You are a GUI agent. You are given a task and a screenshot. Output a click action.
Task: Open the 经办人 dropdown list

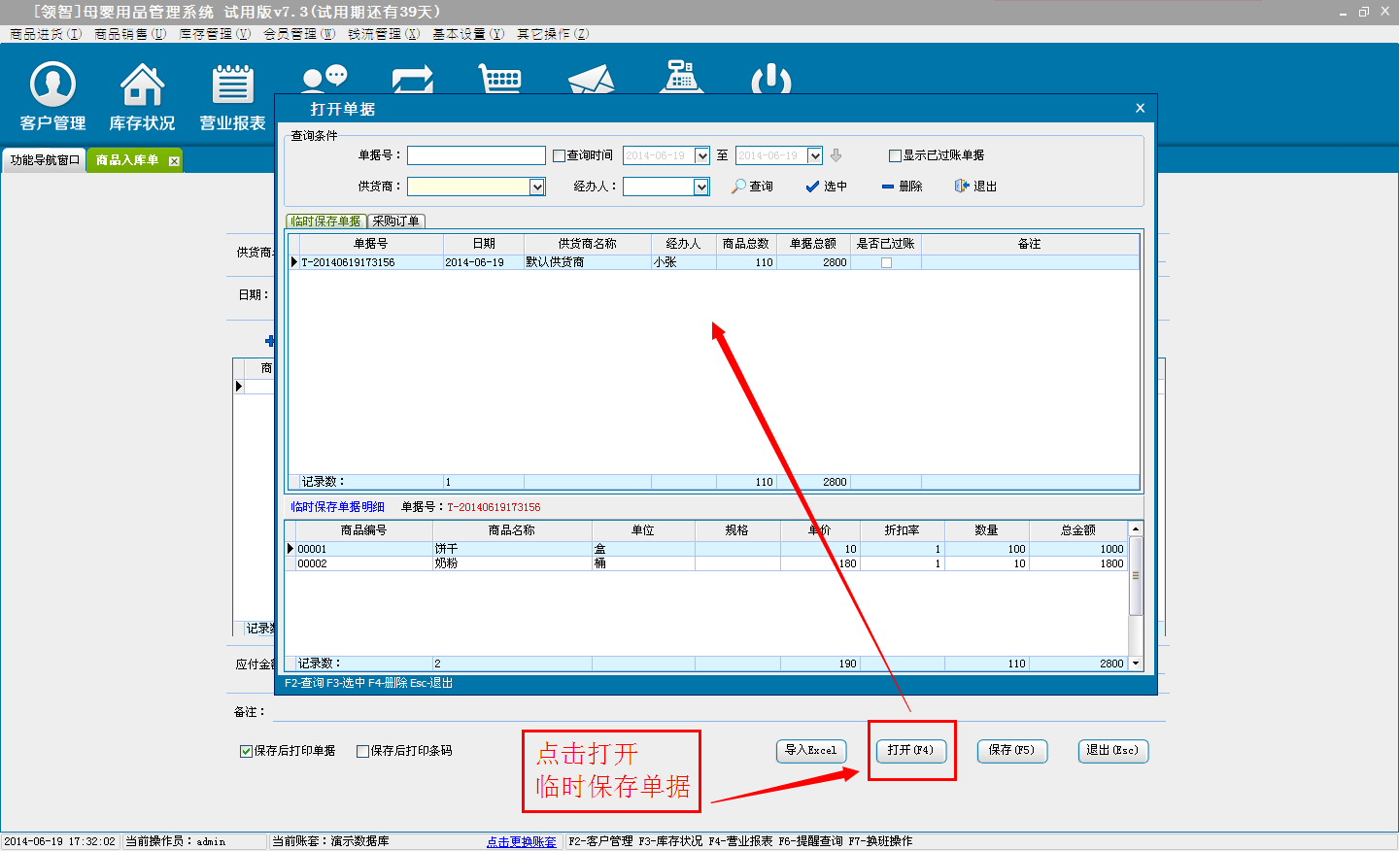tap(701, 187)
